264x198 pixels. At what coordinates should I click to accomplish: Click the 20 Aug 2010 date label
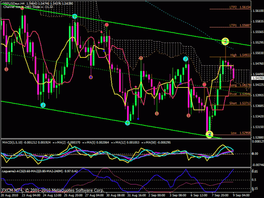tap(10, 195)
